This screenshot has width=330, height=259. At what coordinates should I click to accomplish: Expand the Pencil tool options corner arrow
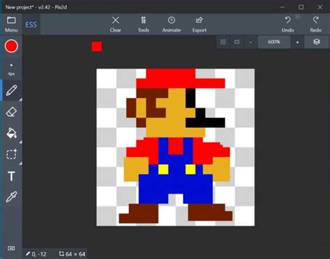20,99
